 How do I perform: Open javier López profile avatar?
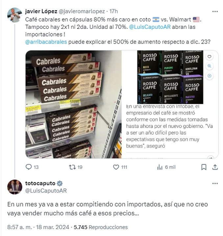click(15, 15)
